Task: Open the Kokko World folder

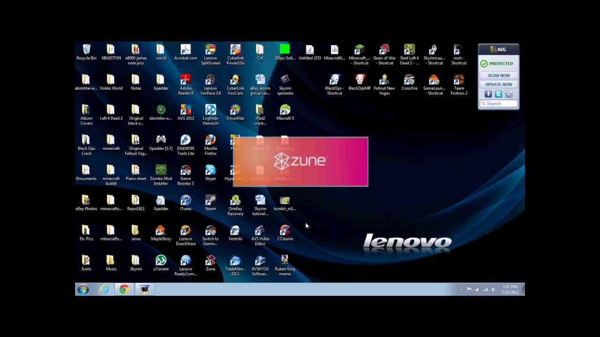Action: point(111,82)
